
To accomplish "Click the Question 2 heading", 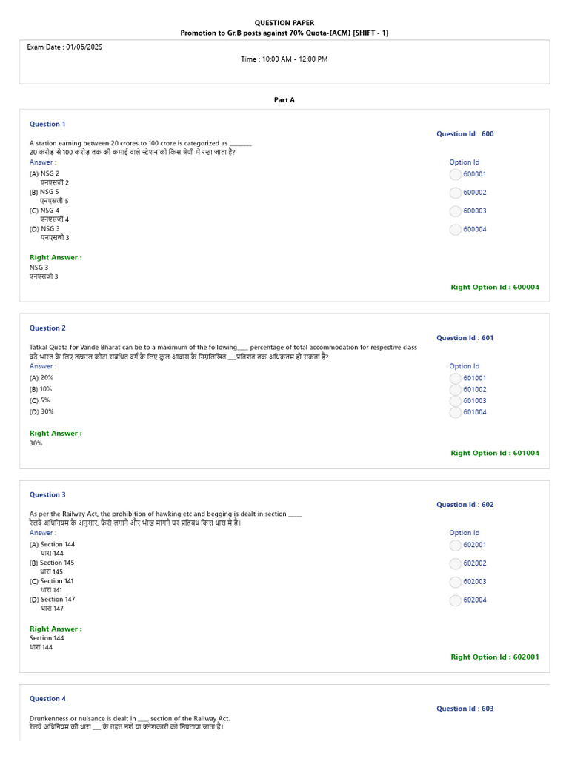I will (x=47, y=328).
